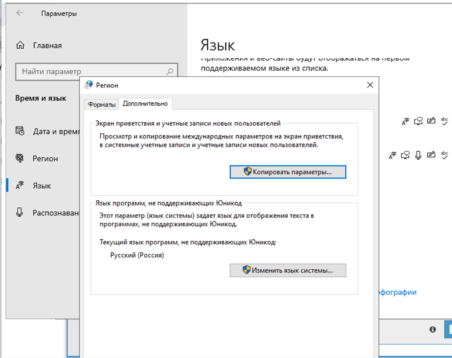Image resolution: width=452 pixels, height=358 pixels.
Task: Click the back arrow in Параметры window
Action: (20, 13)
